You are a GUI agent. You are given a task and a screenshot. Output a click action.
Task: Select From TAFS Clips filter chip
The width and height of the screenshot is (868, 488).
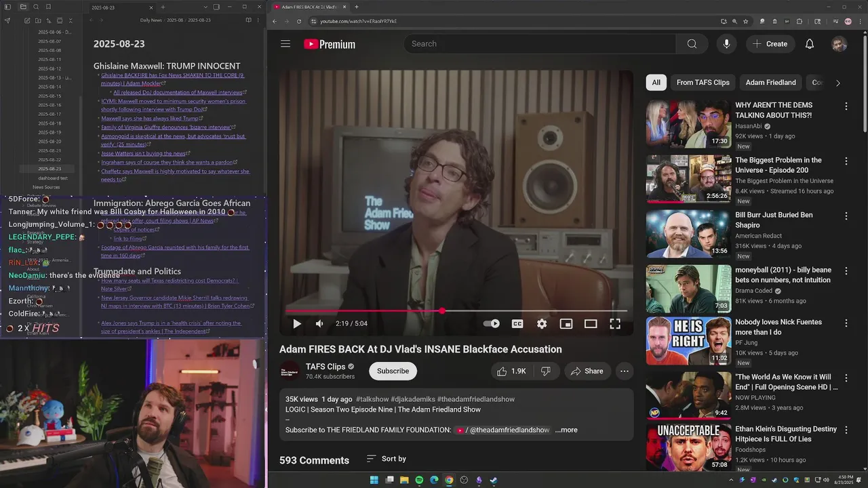pyautogui.click(x=703, y=83)
